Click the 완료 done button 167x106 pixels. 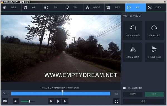click(x=143, y=102)
